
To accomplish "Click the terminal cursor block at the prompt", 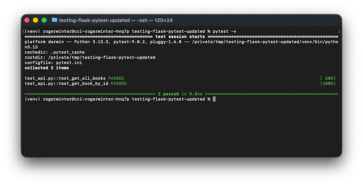I will pyautogui.click(x=214, y=99).
